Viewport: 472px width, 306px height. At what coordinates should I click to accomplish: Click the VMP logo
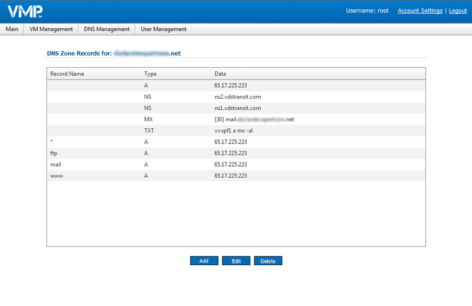pyautogui.click(x=25, y=11)
